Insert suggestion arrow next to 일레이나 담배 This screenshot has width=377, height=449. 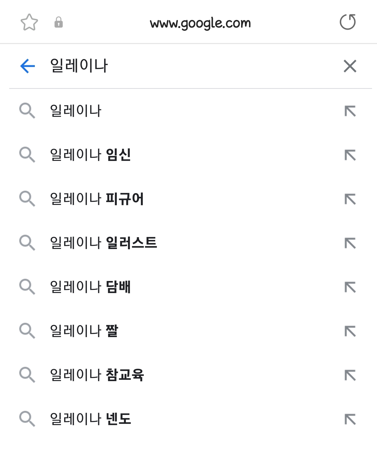[x=350, y=287]
